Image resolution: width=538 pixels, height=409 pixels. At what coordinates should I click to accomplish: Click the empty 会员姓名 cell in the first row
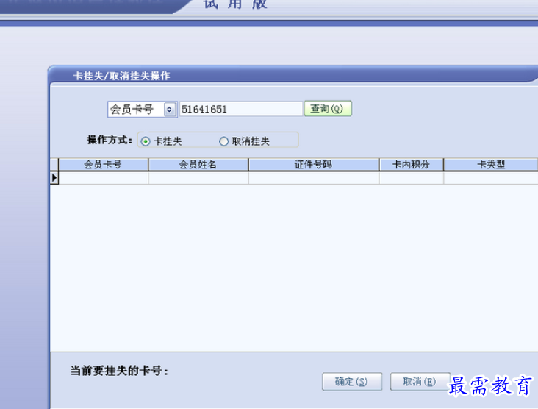click(x=198, y=178)
